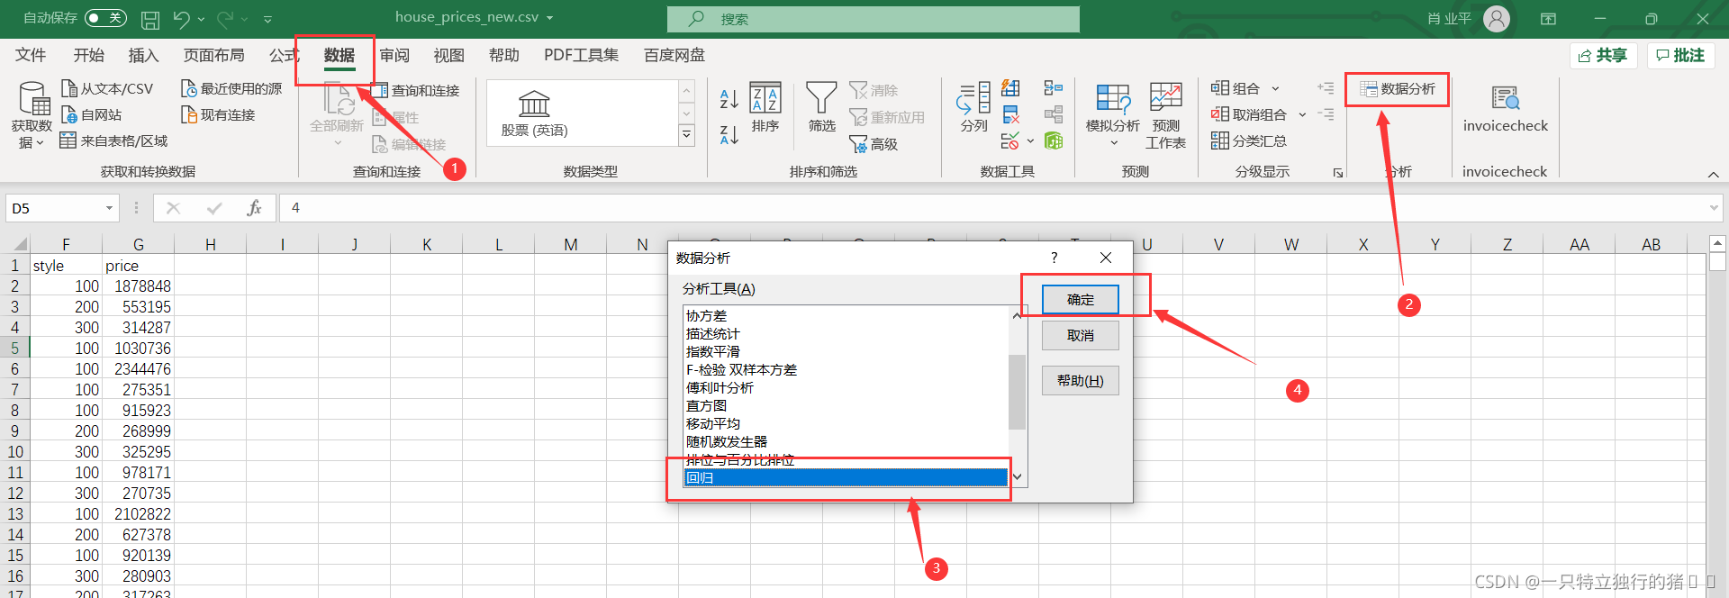
Task: Click the search box 搜索
Action: tap(873, 19)
